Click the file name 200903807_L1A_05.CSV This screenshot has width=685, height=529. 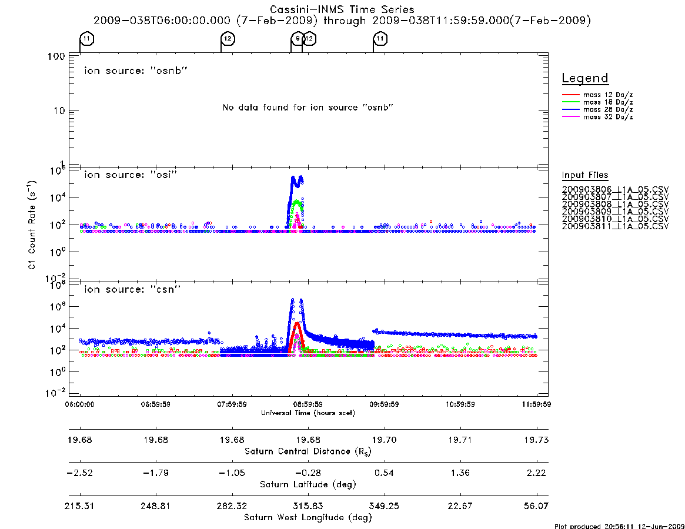click(615, 197)
